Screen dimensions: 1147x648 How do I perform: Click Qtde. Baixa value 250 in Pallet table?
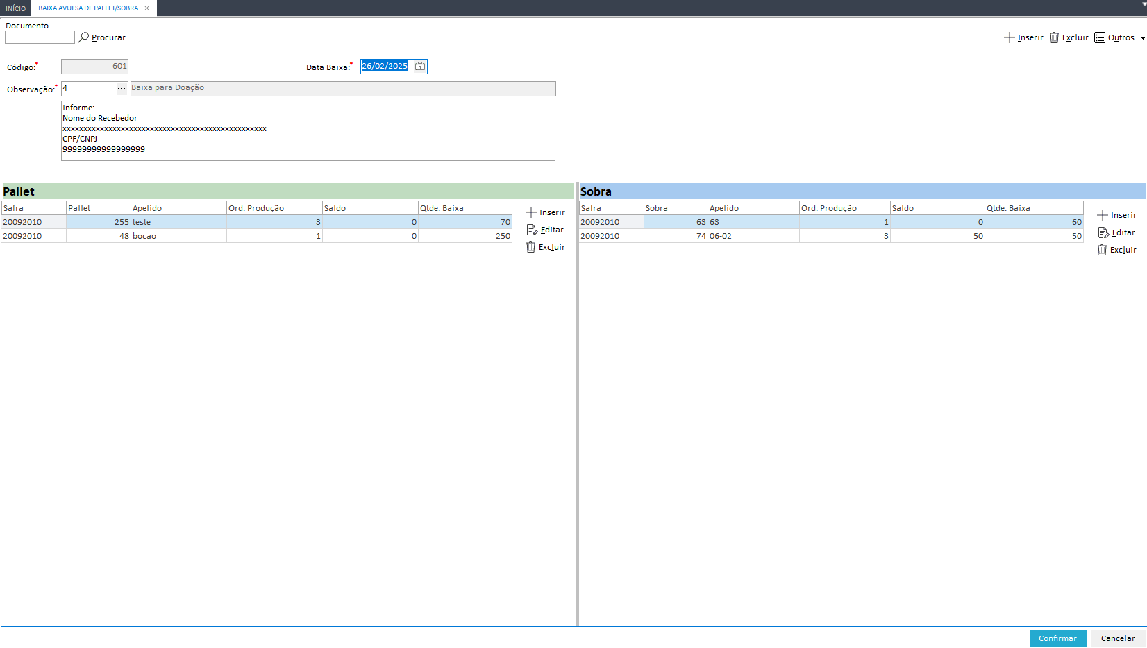point(465,236)
